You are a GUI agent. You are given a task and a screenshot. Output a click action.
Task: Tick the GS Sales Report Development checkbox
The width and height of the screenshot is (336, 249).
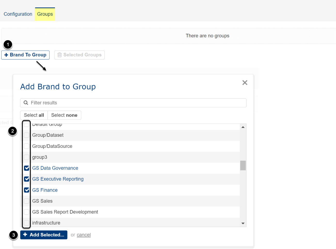(27, 212)
